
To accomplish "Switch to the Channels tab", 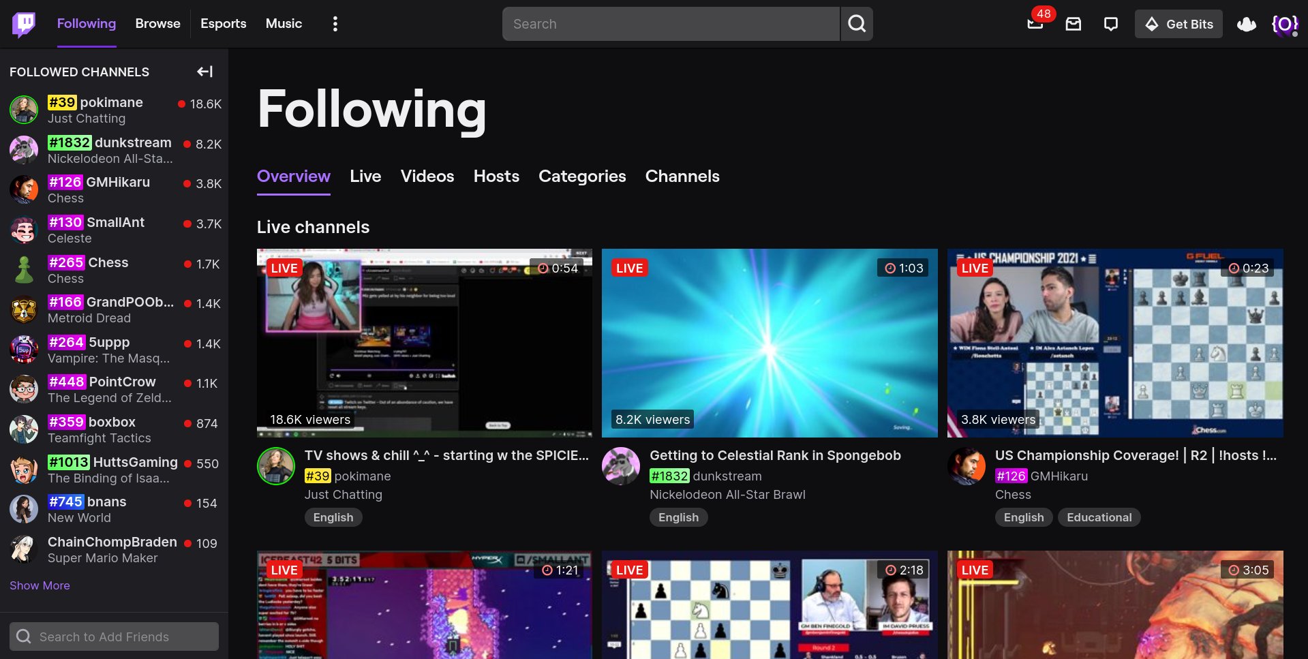I will point(682,177).
